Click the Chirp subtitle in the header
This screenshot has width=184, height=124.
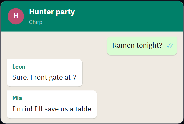click(36, 22)
